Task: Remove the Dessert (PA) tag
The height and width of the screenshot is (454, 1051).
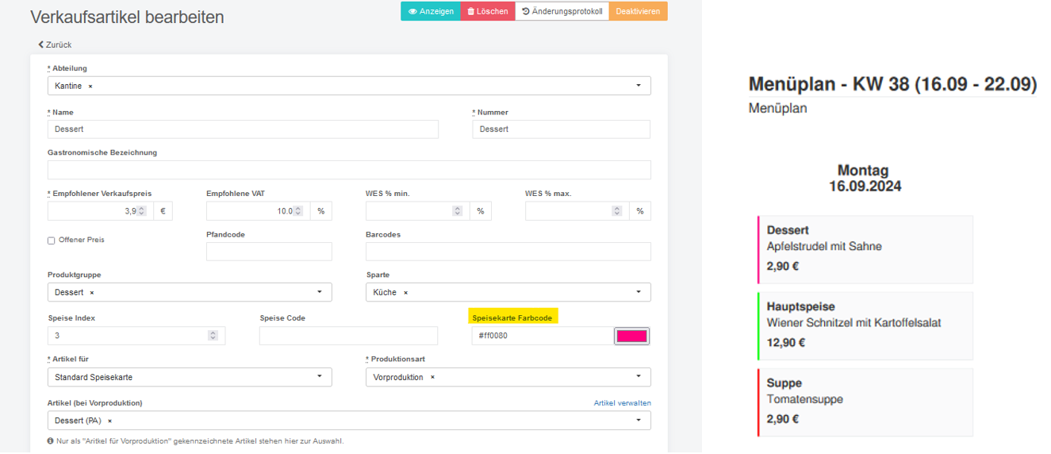Action: (109, 421)
